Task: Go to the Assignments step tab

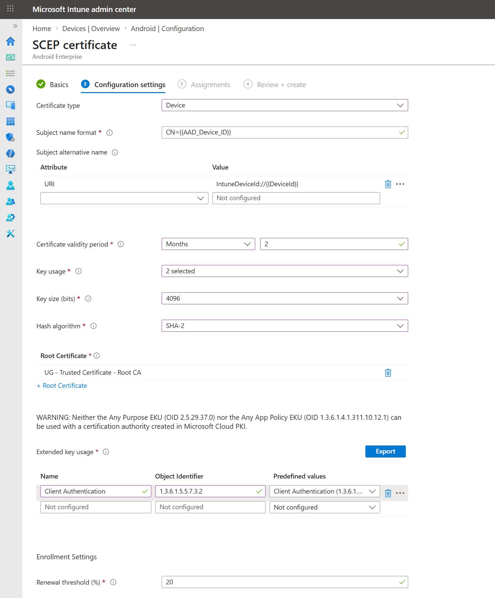Action: [x=204, y=84]
